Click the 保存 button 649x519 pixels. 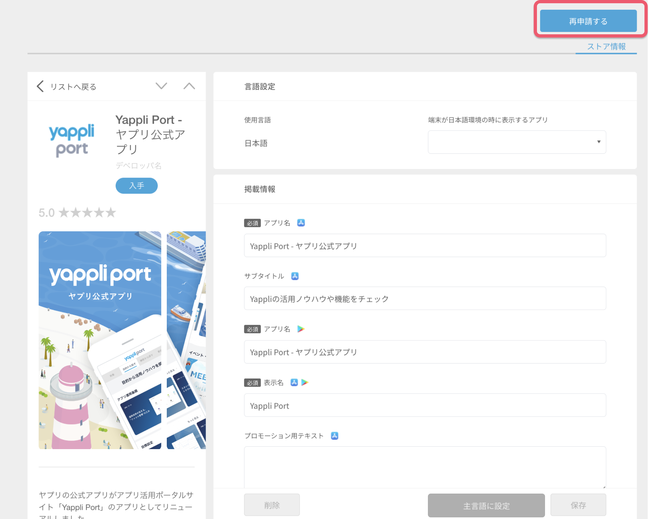pos(578,505)
